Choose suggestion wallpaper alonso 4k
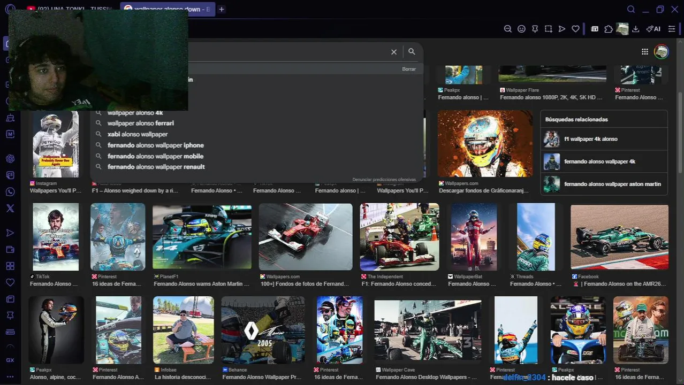This screenshot has width=684, height=385. [x=135, y=113]
